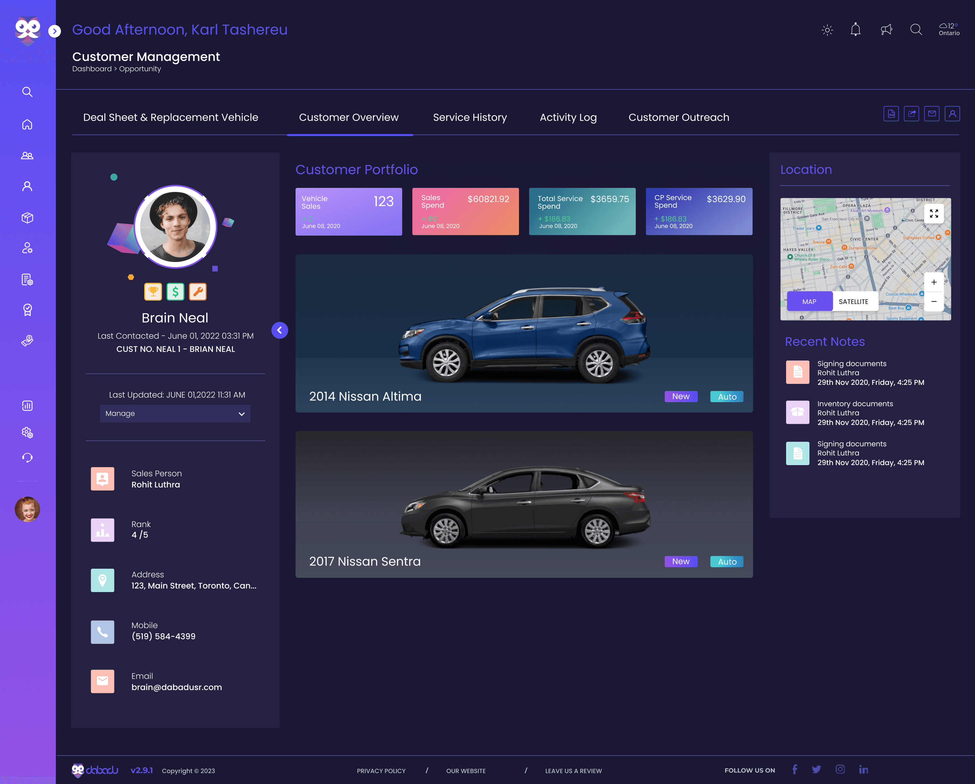This screenshot has height=784, width=975.
Task: Open the Privacy Policy footer link
Action: tap(381, 771)
